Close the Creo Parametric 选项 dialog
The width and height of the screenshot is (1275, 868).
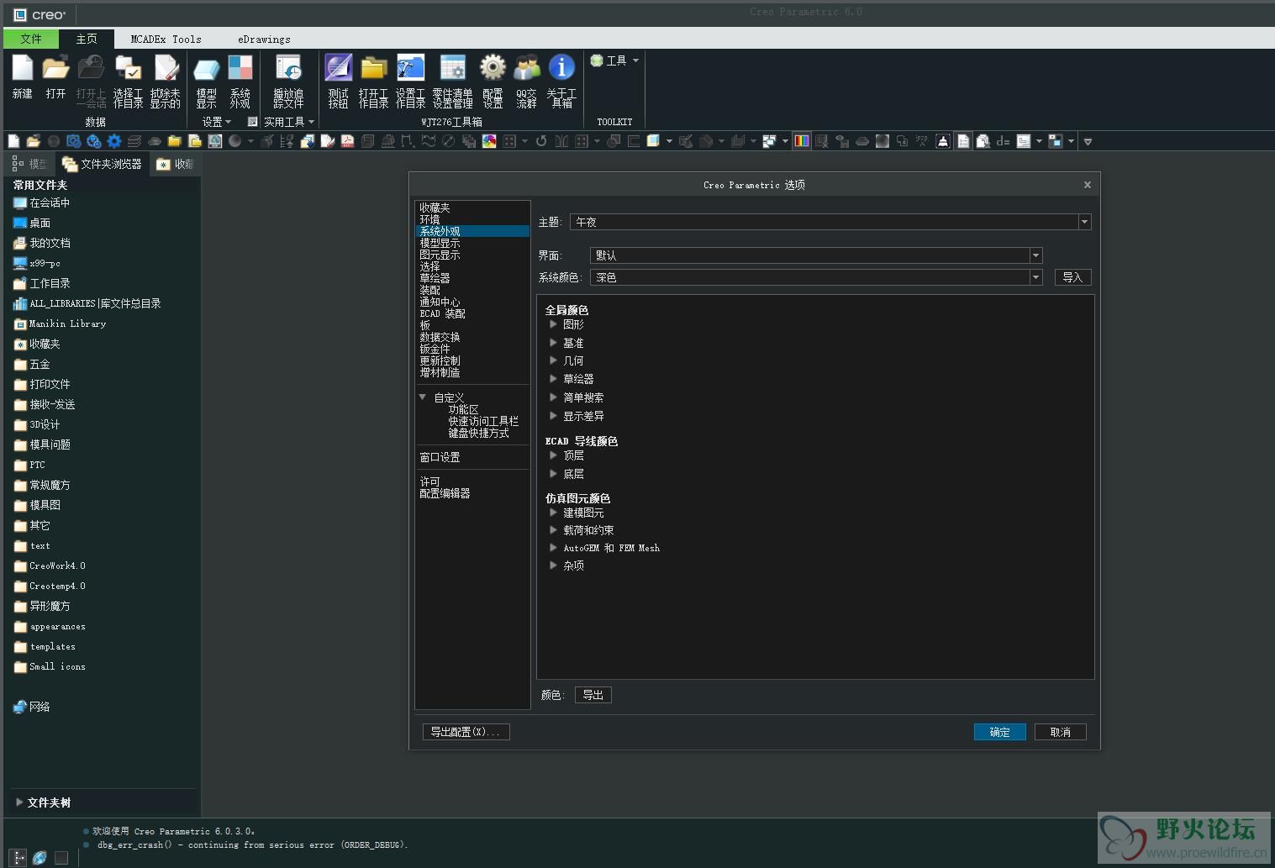1087,185
